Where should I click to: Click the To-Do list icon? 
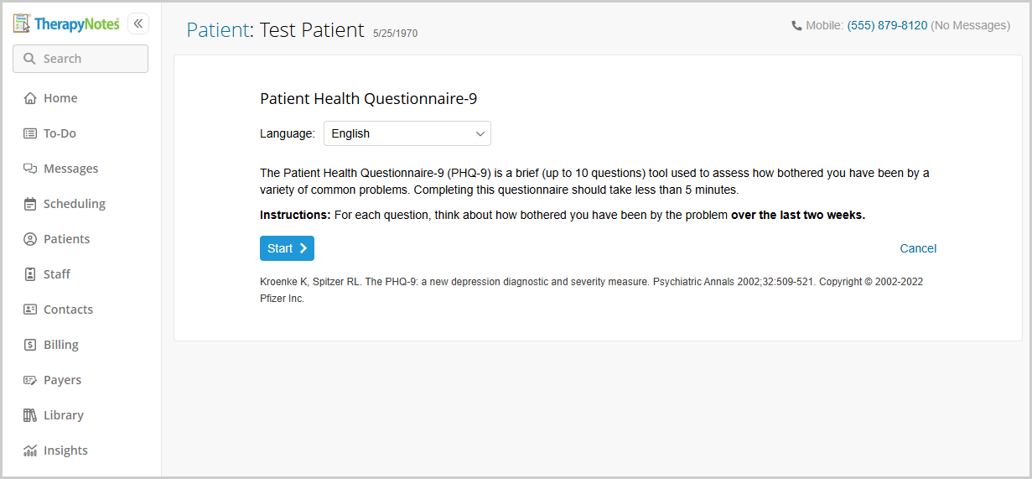pyautogui.click(x=30, y=133)
